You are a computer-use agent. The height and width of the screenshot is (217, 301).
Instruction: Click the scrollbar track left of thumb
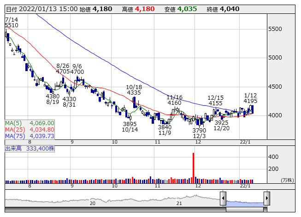pos(115,210)
